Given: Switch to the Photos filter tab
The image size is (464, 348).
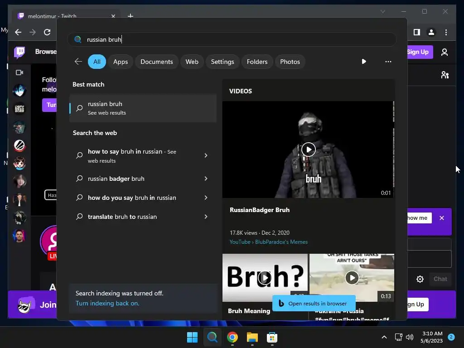Looking at the screenshot, I should point(290,62).
